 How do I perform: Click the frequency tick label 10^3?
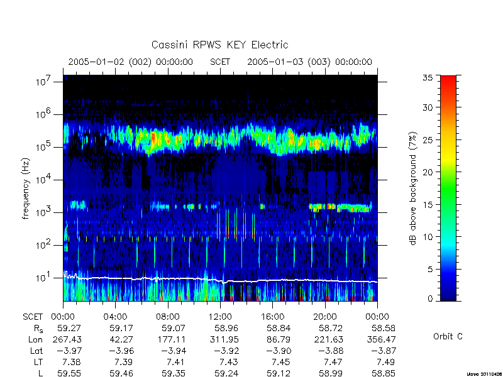(x=43, y=212)
